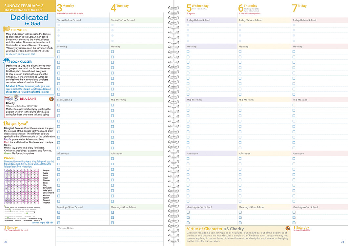Select the 7 Friday date heading
Image resolution: width=348 pixels, height=246 pixels.
click(x=299, y=8)
